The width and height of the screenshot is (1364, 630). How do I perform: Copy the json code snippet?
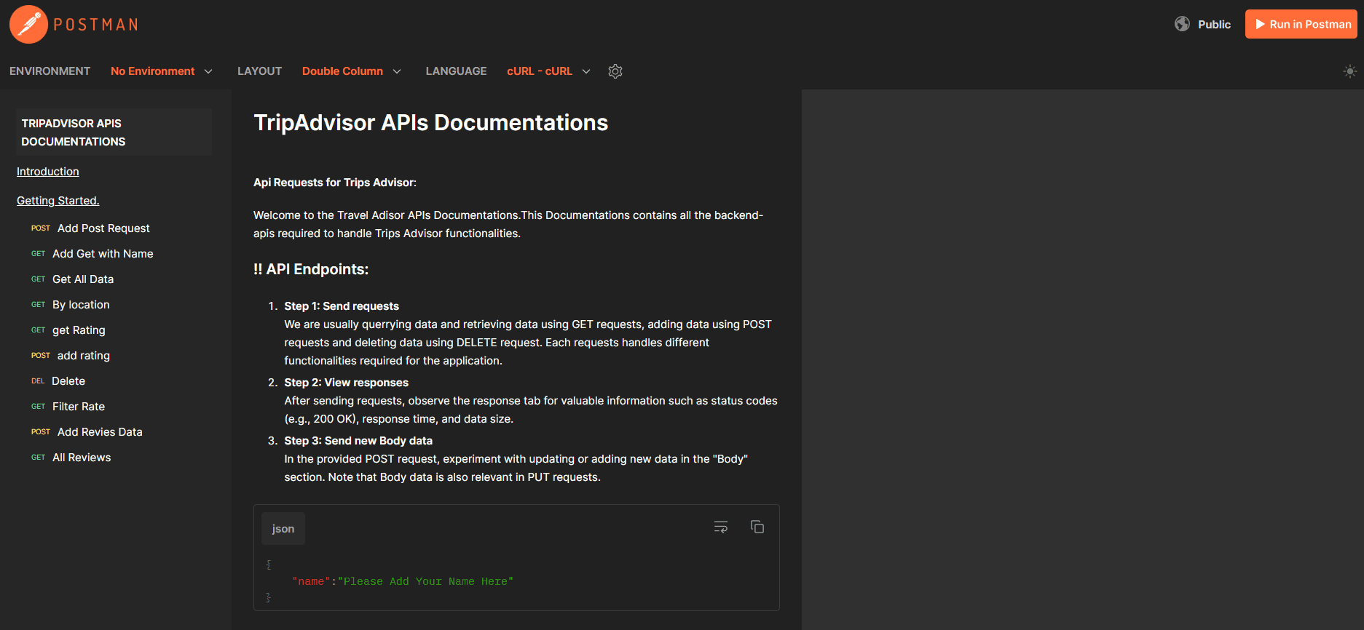(757, 527)
